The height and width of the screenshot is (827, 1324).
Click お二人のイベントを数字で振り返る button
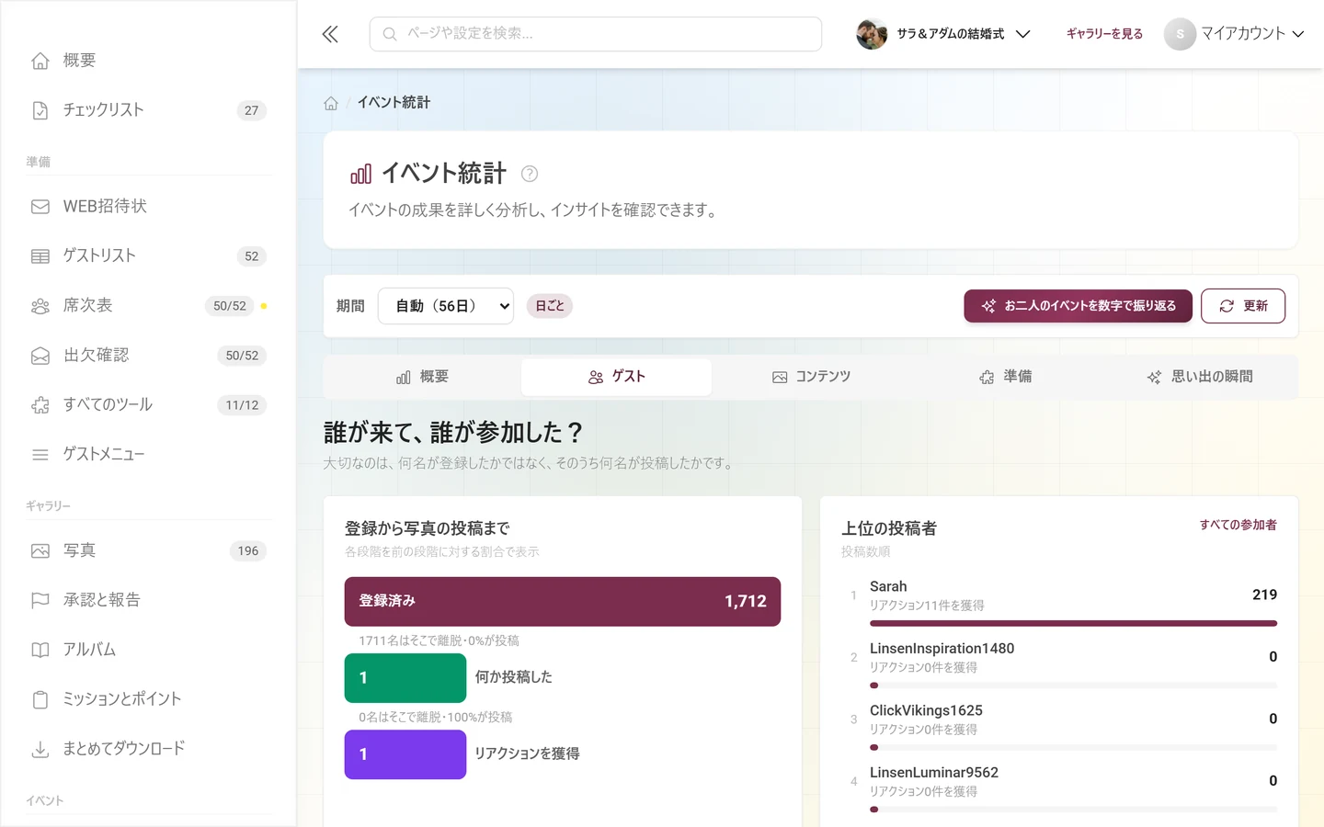pos(1078,306)
